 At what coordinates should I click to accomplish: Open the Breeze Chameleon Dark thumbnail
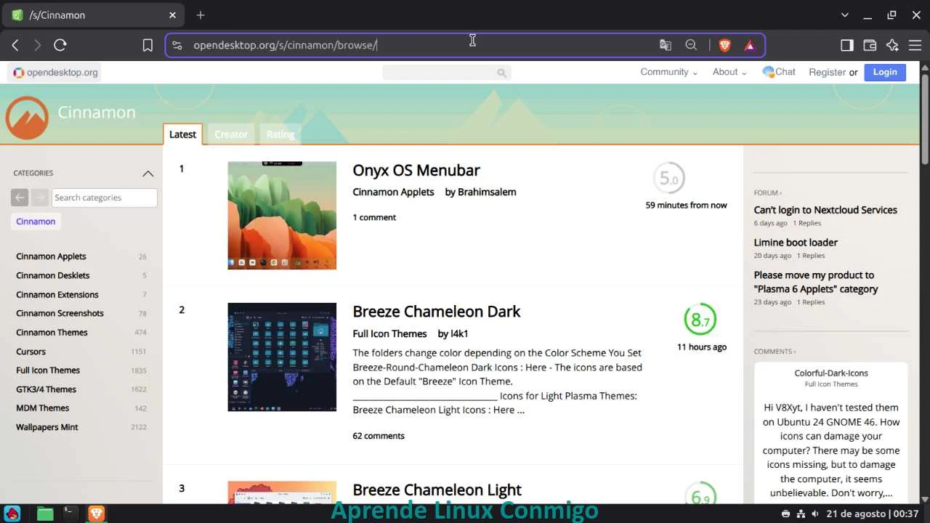coord(282,357)
